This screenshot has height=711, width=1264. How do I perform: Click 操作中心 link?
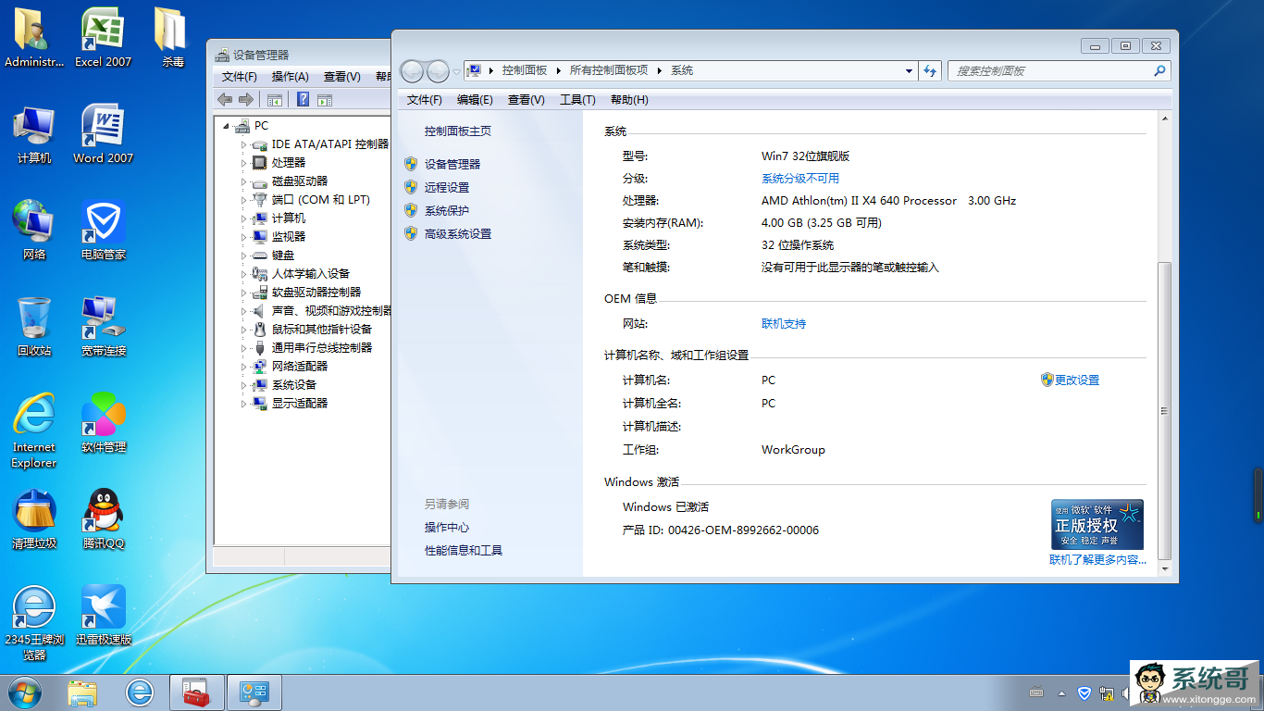pyautogui.click(x=447, y=528)
